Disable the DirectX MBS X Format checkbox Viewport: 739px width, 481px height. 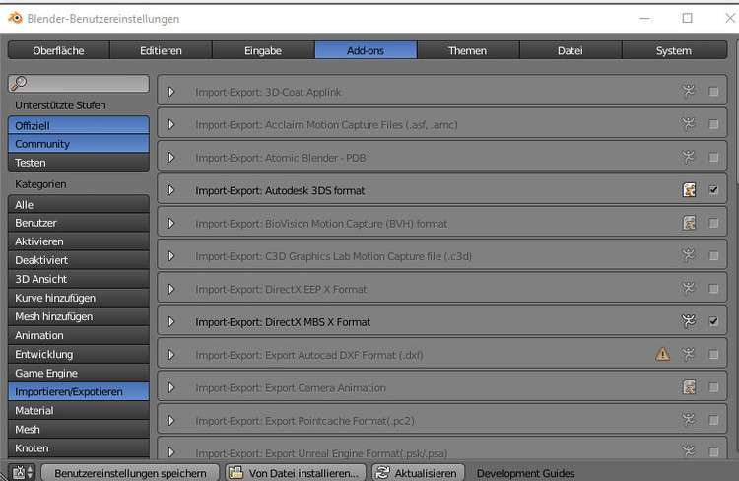[x=713, y=321]
